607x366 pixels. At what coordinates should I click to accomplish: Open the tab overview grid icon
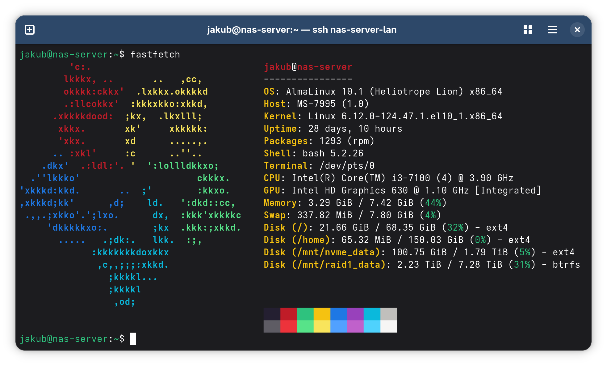pyautogui.click(x=528, y=30)
